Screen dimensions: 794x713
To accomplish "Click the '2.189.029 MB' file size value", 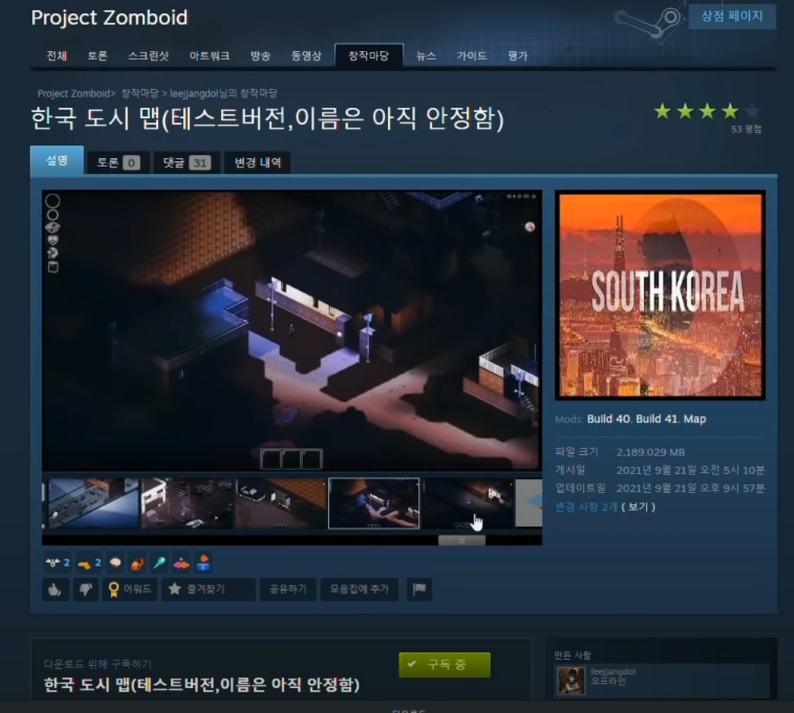I will pos(650,453).
